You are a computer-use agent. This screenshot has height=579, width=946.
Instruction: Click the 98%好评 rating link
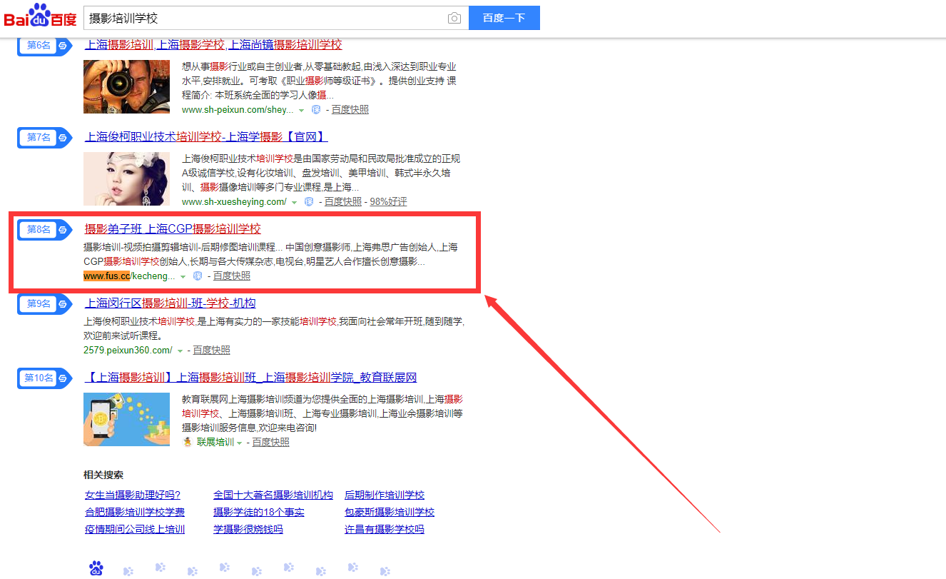389,202
